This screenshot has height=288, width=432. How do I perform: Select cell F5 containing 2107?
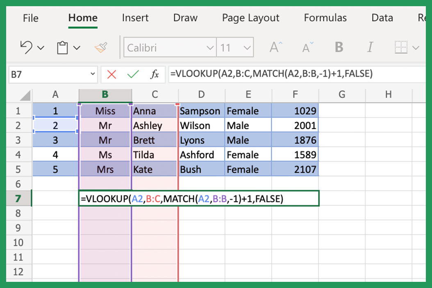point(295,169)
